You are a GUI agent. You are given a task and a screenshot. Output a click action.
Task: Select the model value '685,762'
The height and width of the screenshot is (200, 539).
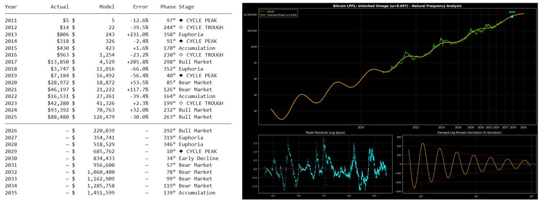[104, 151]
